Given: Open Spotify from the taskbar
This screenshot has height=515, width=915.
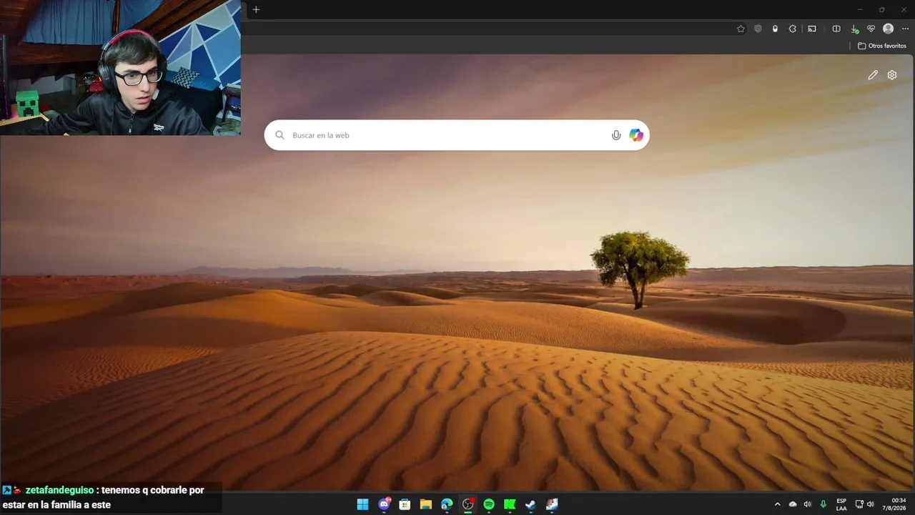Looking at the screenshot, I should point(489,504).
